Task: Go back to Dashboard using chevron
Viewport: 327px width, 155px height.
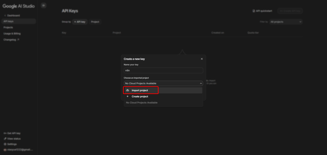Action: [x=5, y=15]
